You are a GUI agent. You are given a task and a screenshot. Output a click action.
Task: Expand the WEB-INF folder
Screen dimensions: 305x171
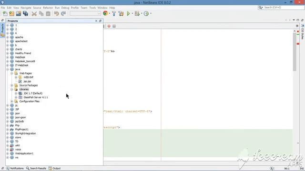[x=16, y=77]
